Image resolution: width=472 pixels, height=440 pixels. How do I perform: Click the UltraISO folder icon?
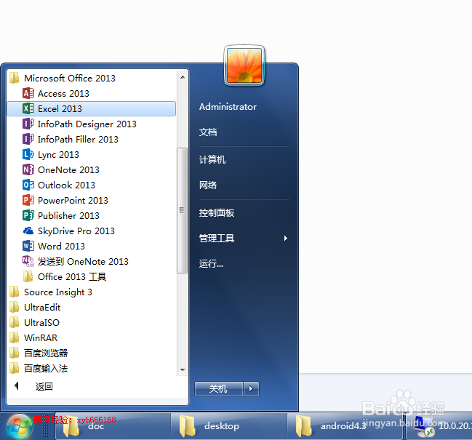(14, 322)
